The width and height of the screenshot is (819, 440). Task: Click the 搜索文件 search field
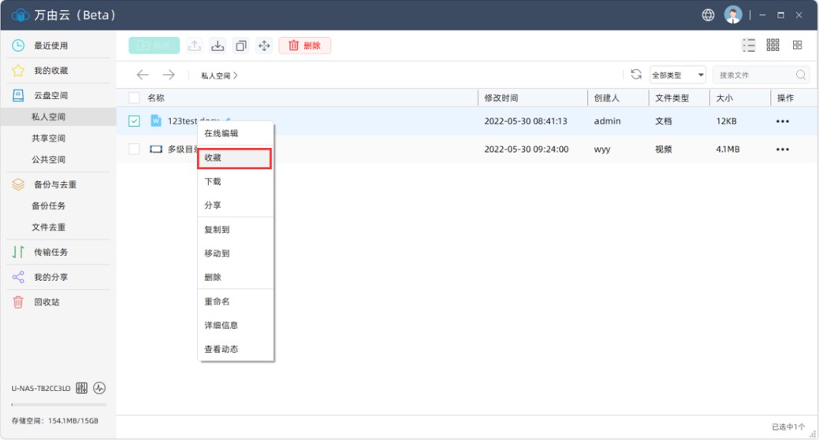[x=754, y=76]
